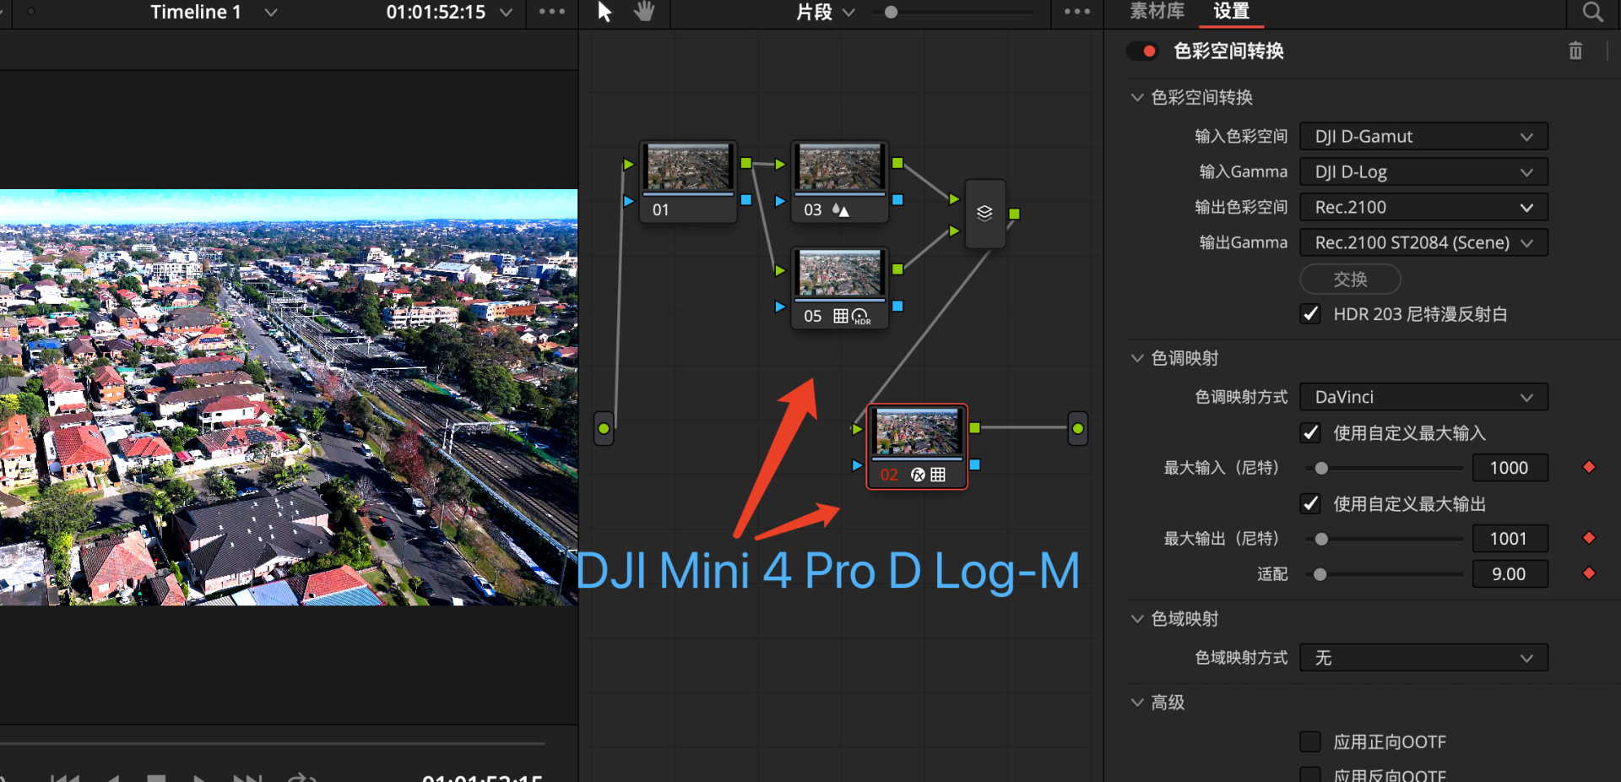Collapse the 色域映射 section
Image resolution: width=1621 pixels, height=782 pixels.
coord(1137,619)
